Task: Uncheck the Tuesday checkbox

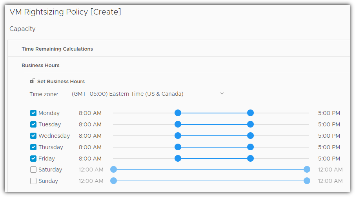Action: coord(33,124)
